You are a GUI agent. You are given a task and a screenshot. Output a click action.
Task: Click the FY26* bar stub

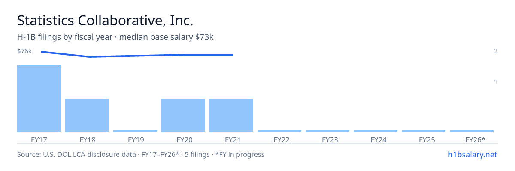472,131
